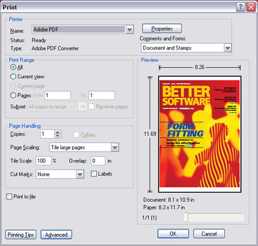
Task: Open Advanced print settings
Action: pos(56,235)
